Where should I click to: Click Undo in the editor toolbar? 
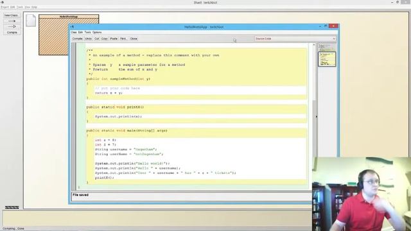[x=89, y=38]
